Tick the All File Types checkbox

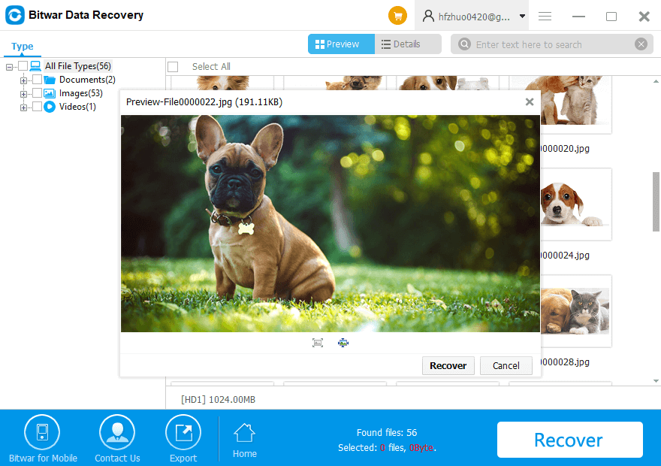click(23, 66)
